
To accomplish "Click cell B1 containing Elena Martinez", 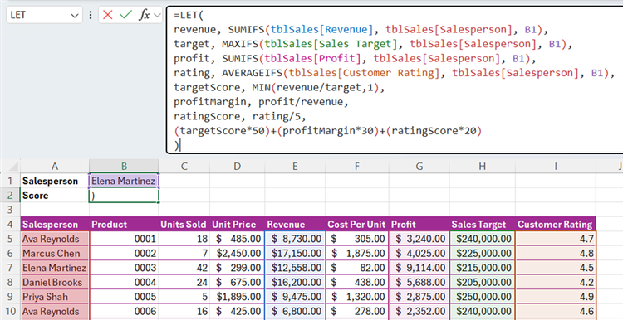I will point(124,181).
